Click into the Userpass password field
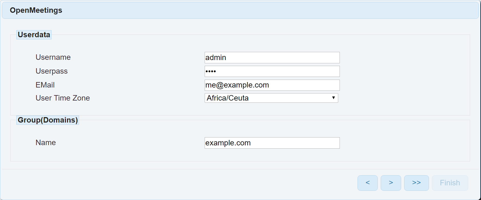Screen dimensions: 481x200 (272, 71)
